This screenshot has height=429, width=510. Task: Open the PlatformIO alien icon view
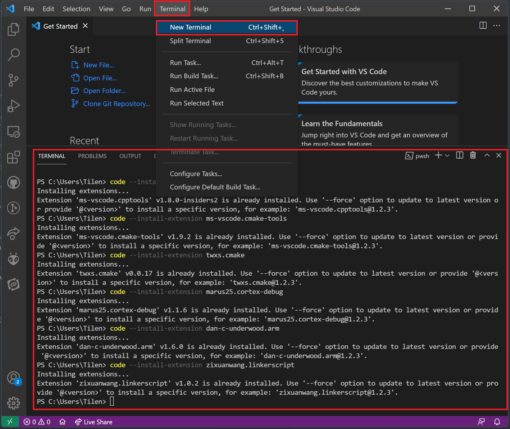coord(13,259)
